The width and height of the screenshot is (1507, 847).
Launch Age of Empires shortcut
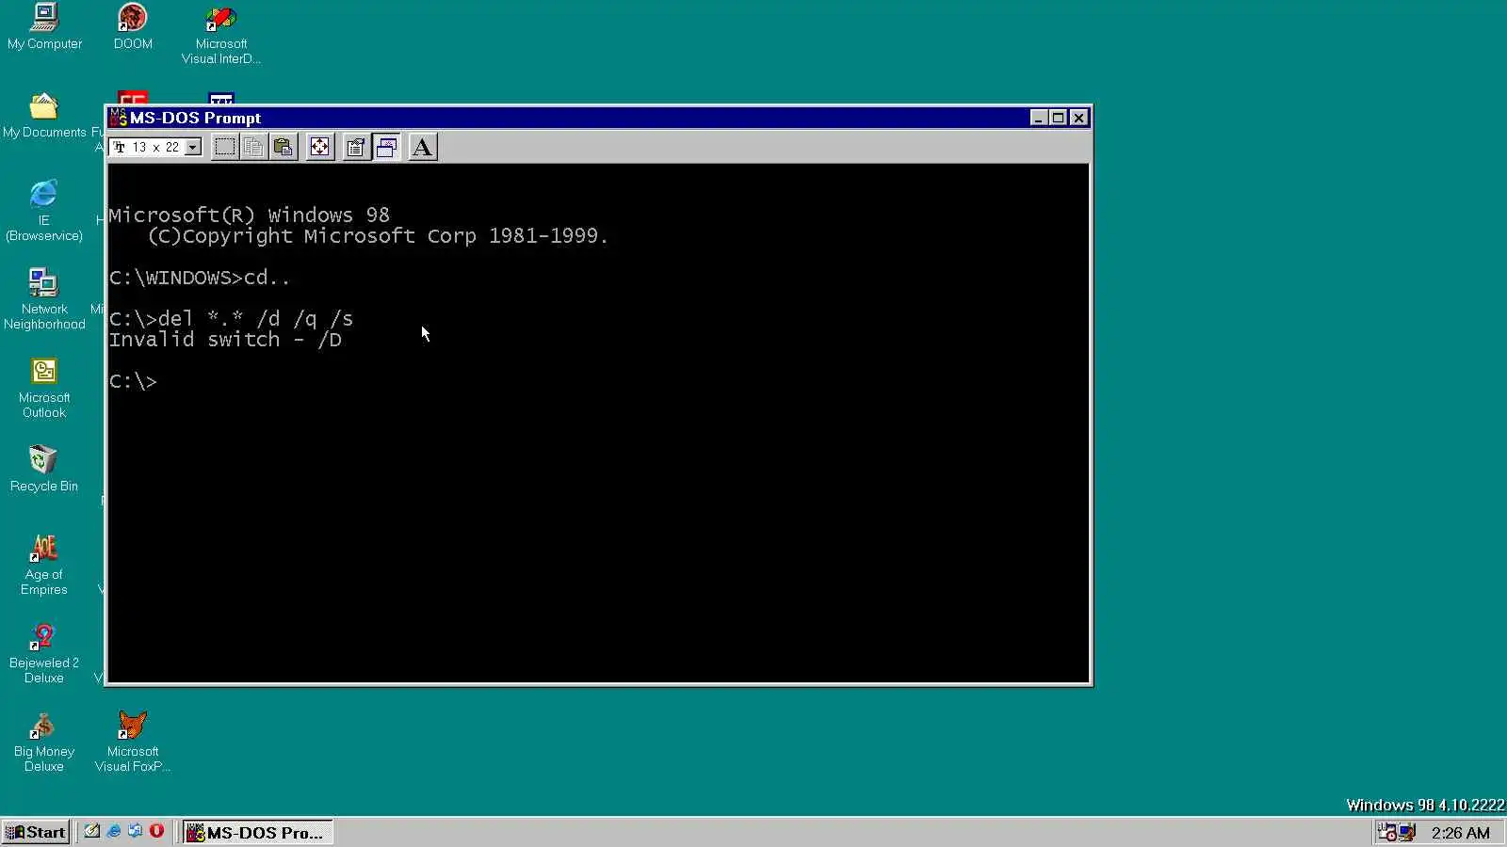(x=44, y=565)
